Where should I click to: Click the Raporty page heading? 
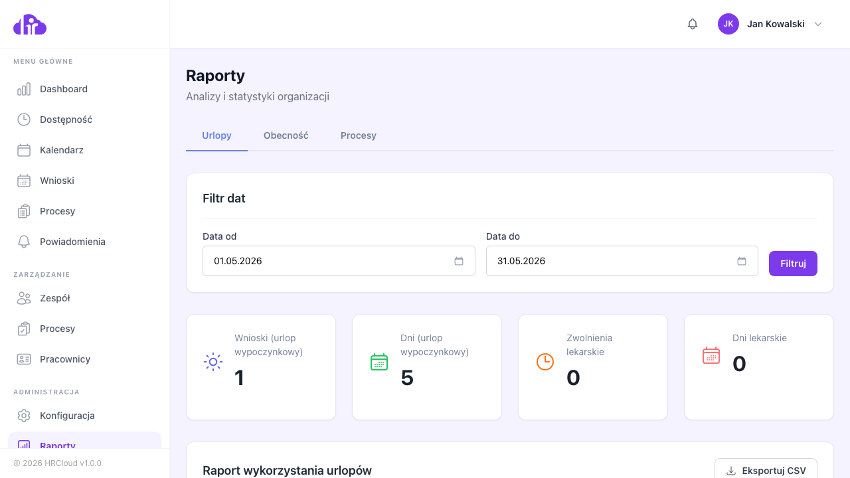point(216,75)
